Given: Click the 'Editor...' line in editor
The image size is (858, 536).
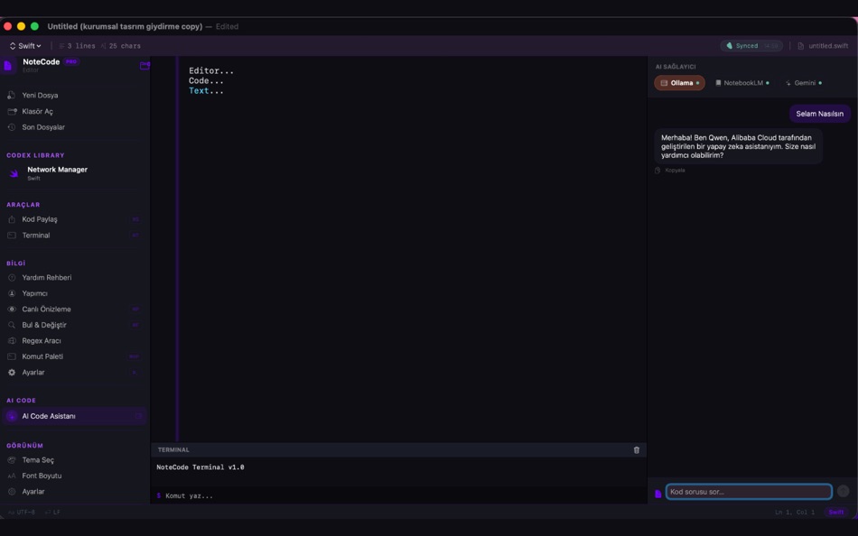Looking at the screenshot, I should [211, 70].
